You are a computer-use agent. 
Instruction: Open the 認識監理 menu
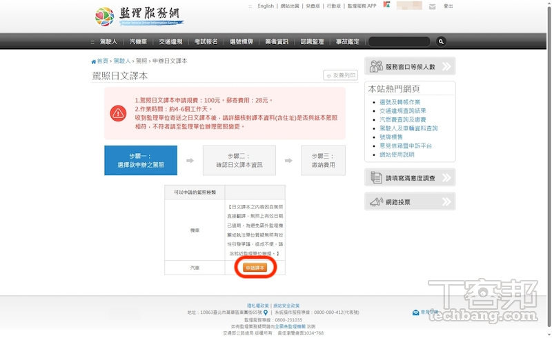tap(312, 41)
